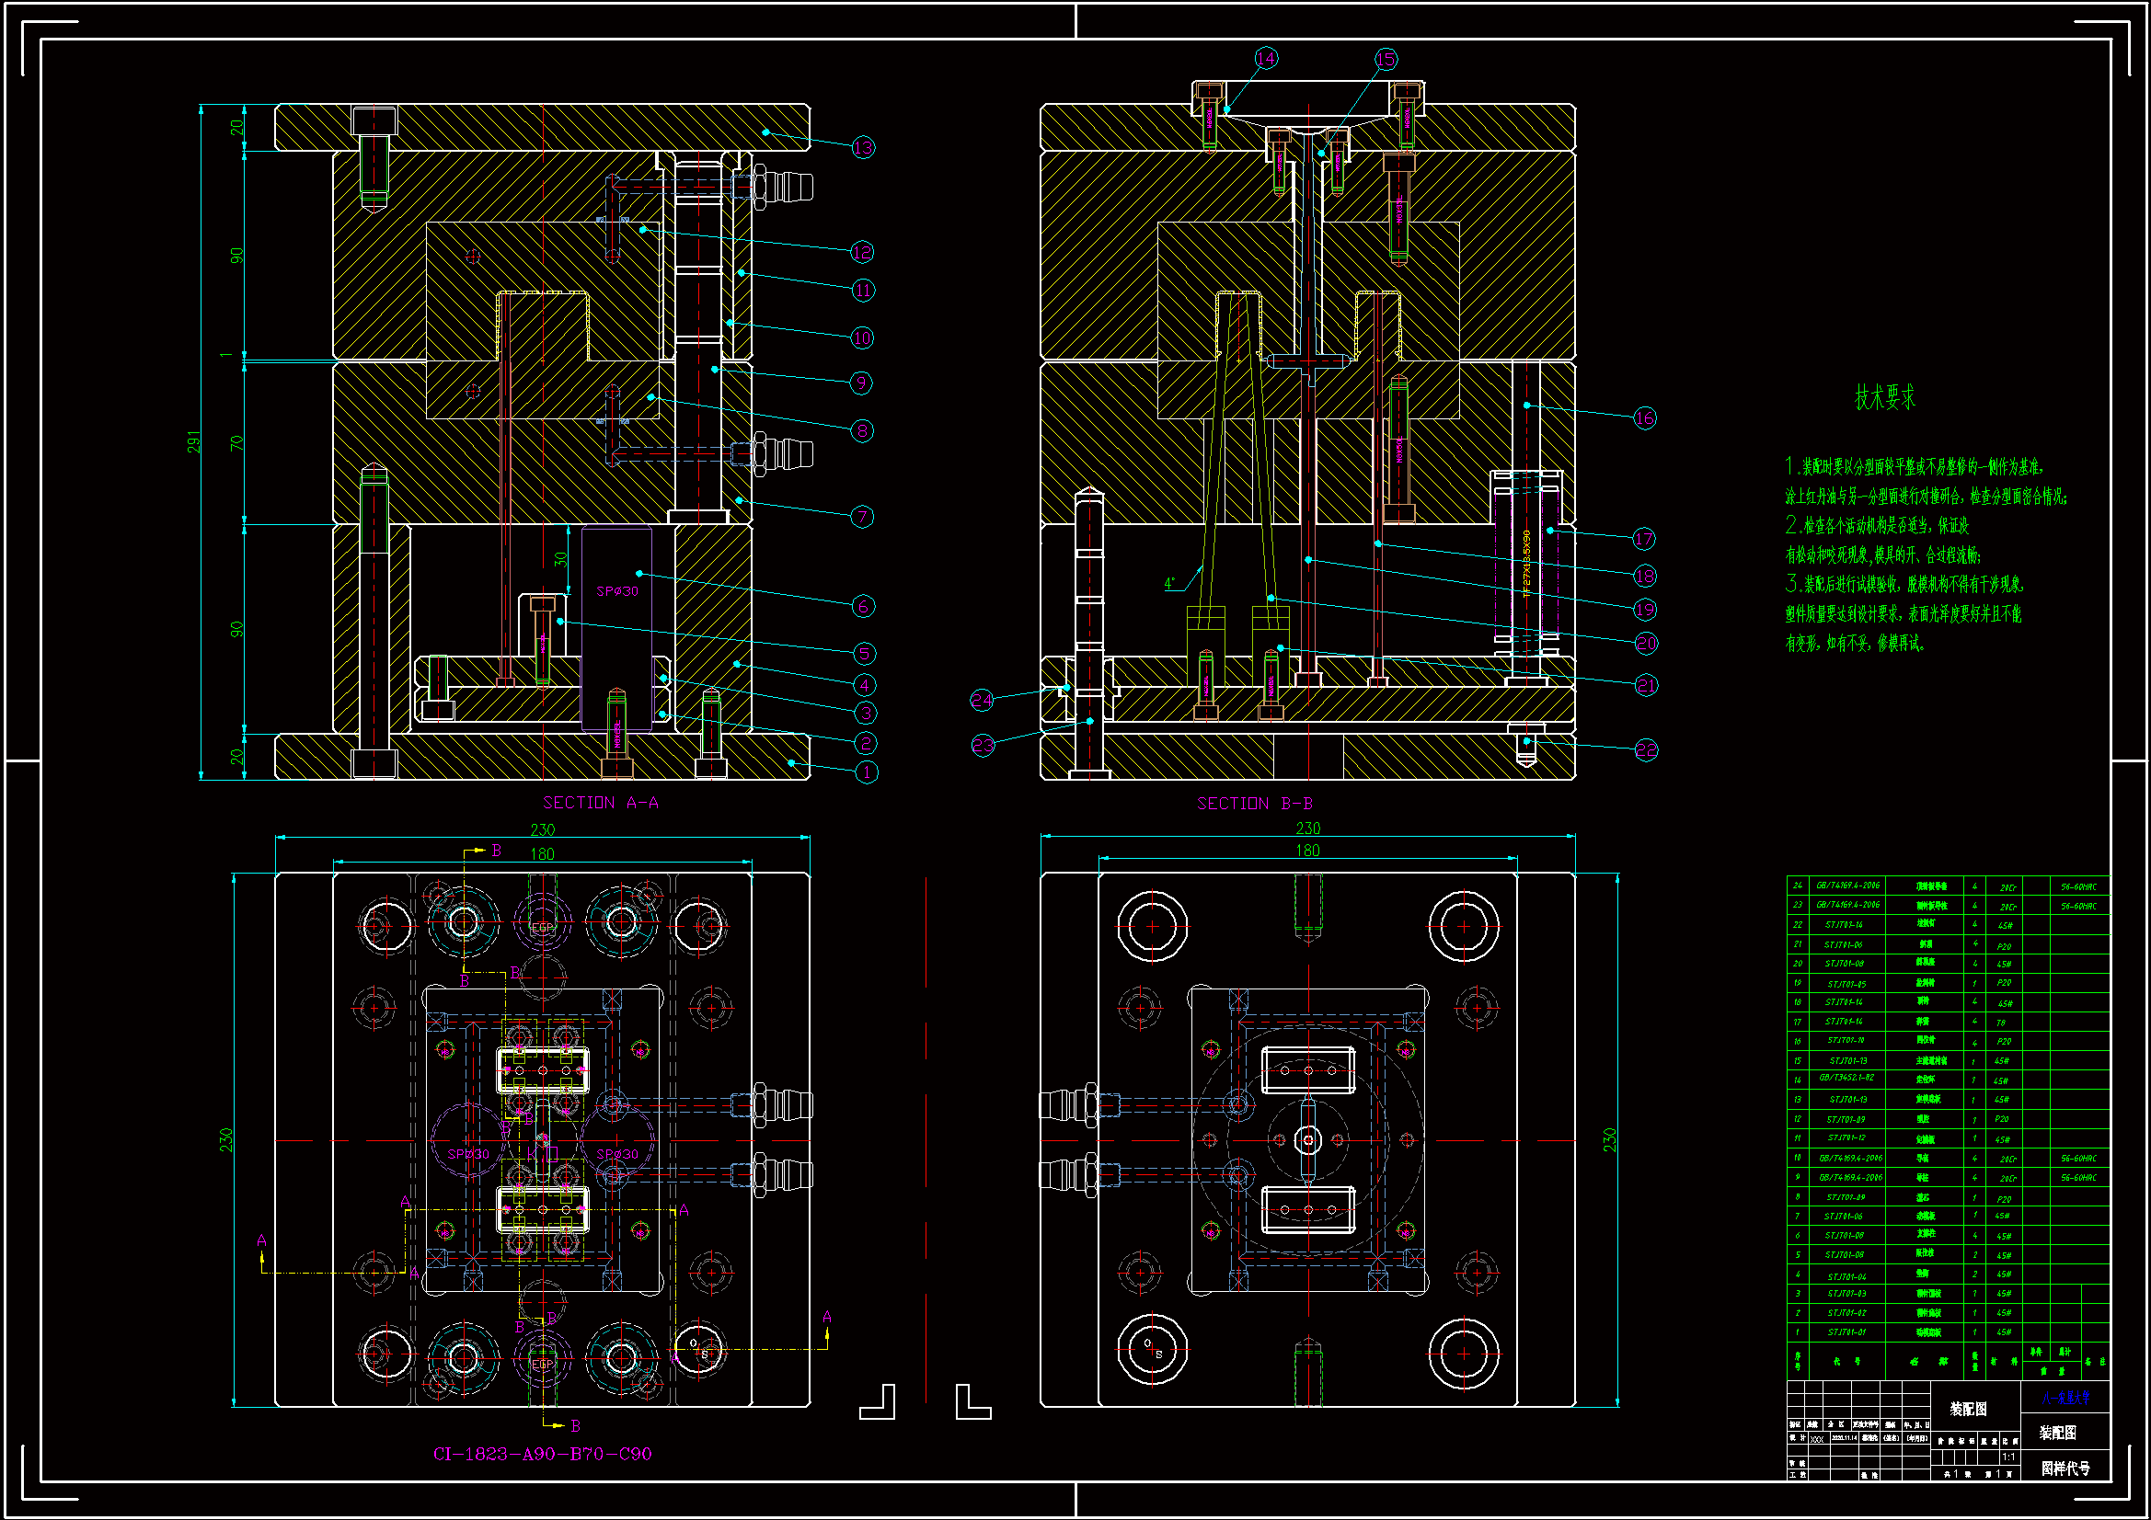2151x1520 pixels.
Task: Select the SECTION A-A label
Action: point(601,803)
